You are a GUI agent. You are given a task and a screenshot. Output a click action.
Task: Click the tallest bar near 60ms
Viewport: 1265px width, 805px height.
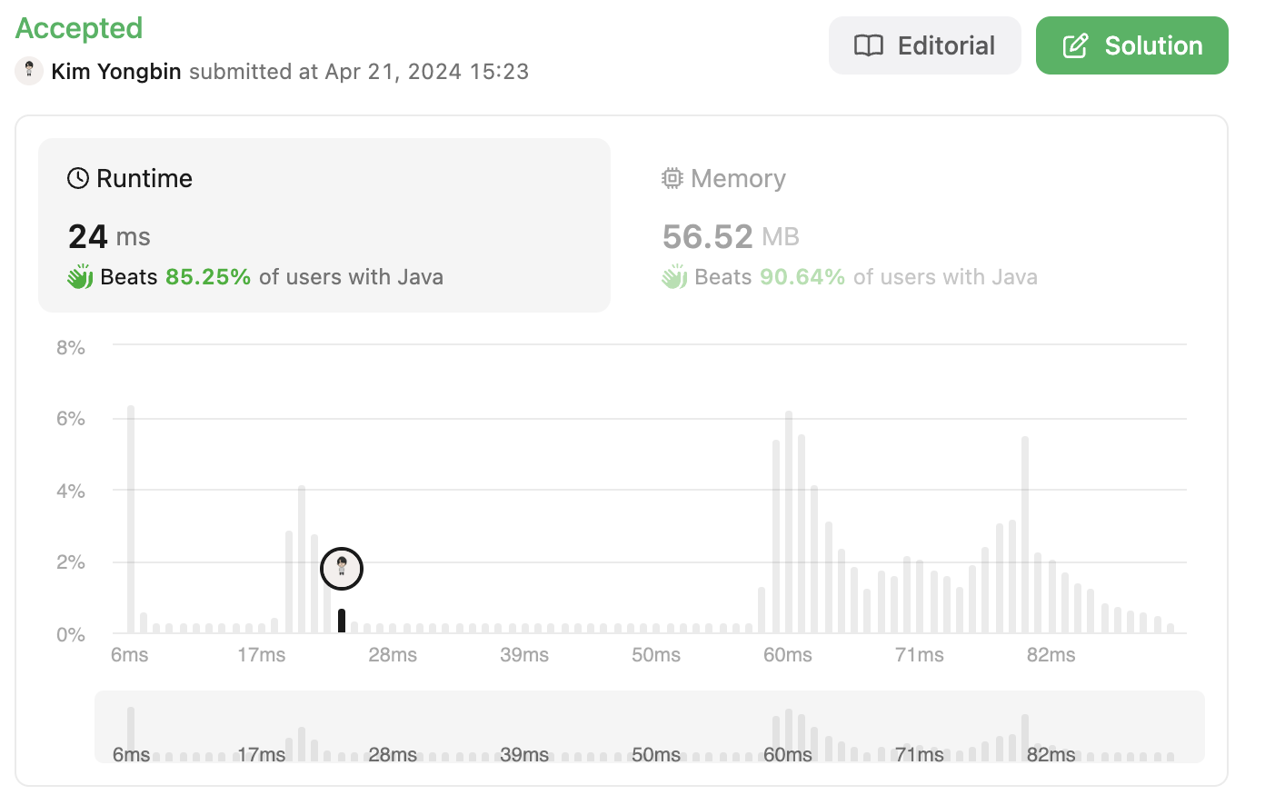789,522
